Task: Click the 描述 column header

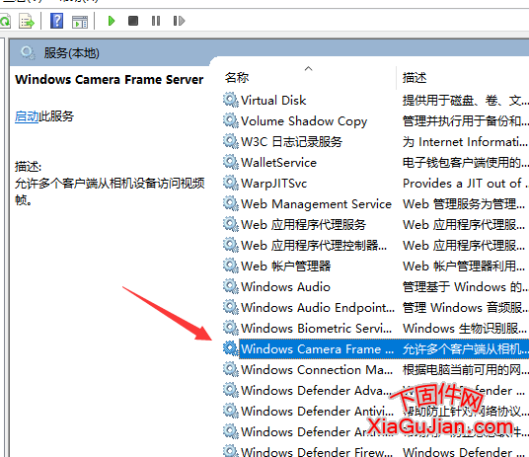Action: 415,78
